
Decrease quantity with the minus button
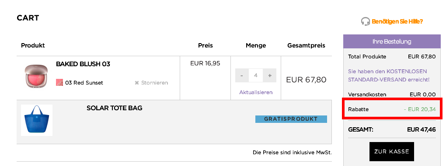pyautogui.click(x=242, y=76)
